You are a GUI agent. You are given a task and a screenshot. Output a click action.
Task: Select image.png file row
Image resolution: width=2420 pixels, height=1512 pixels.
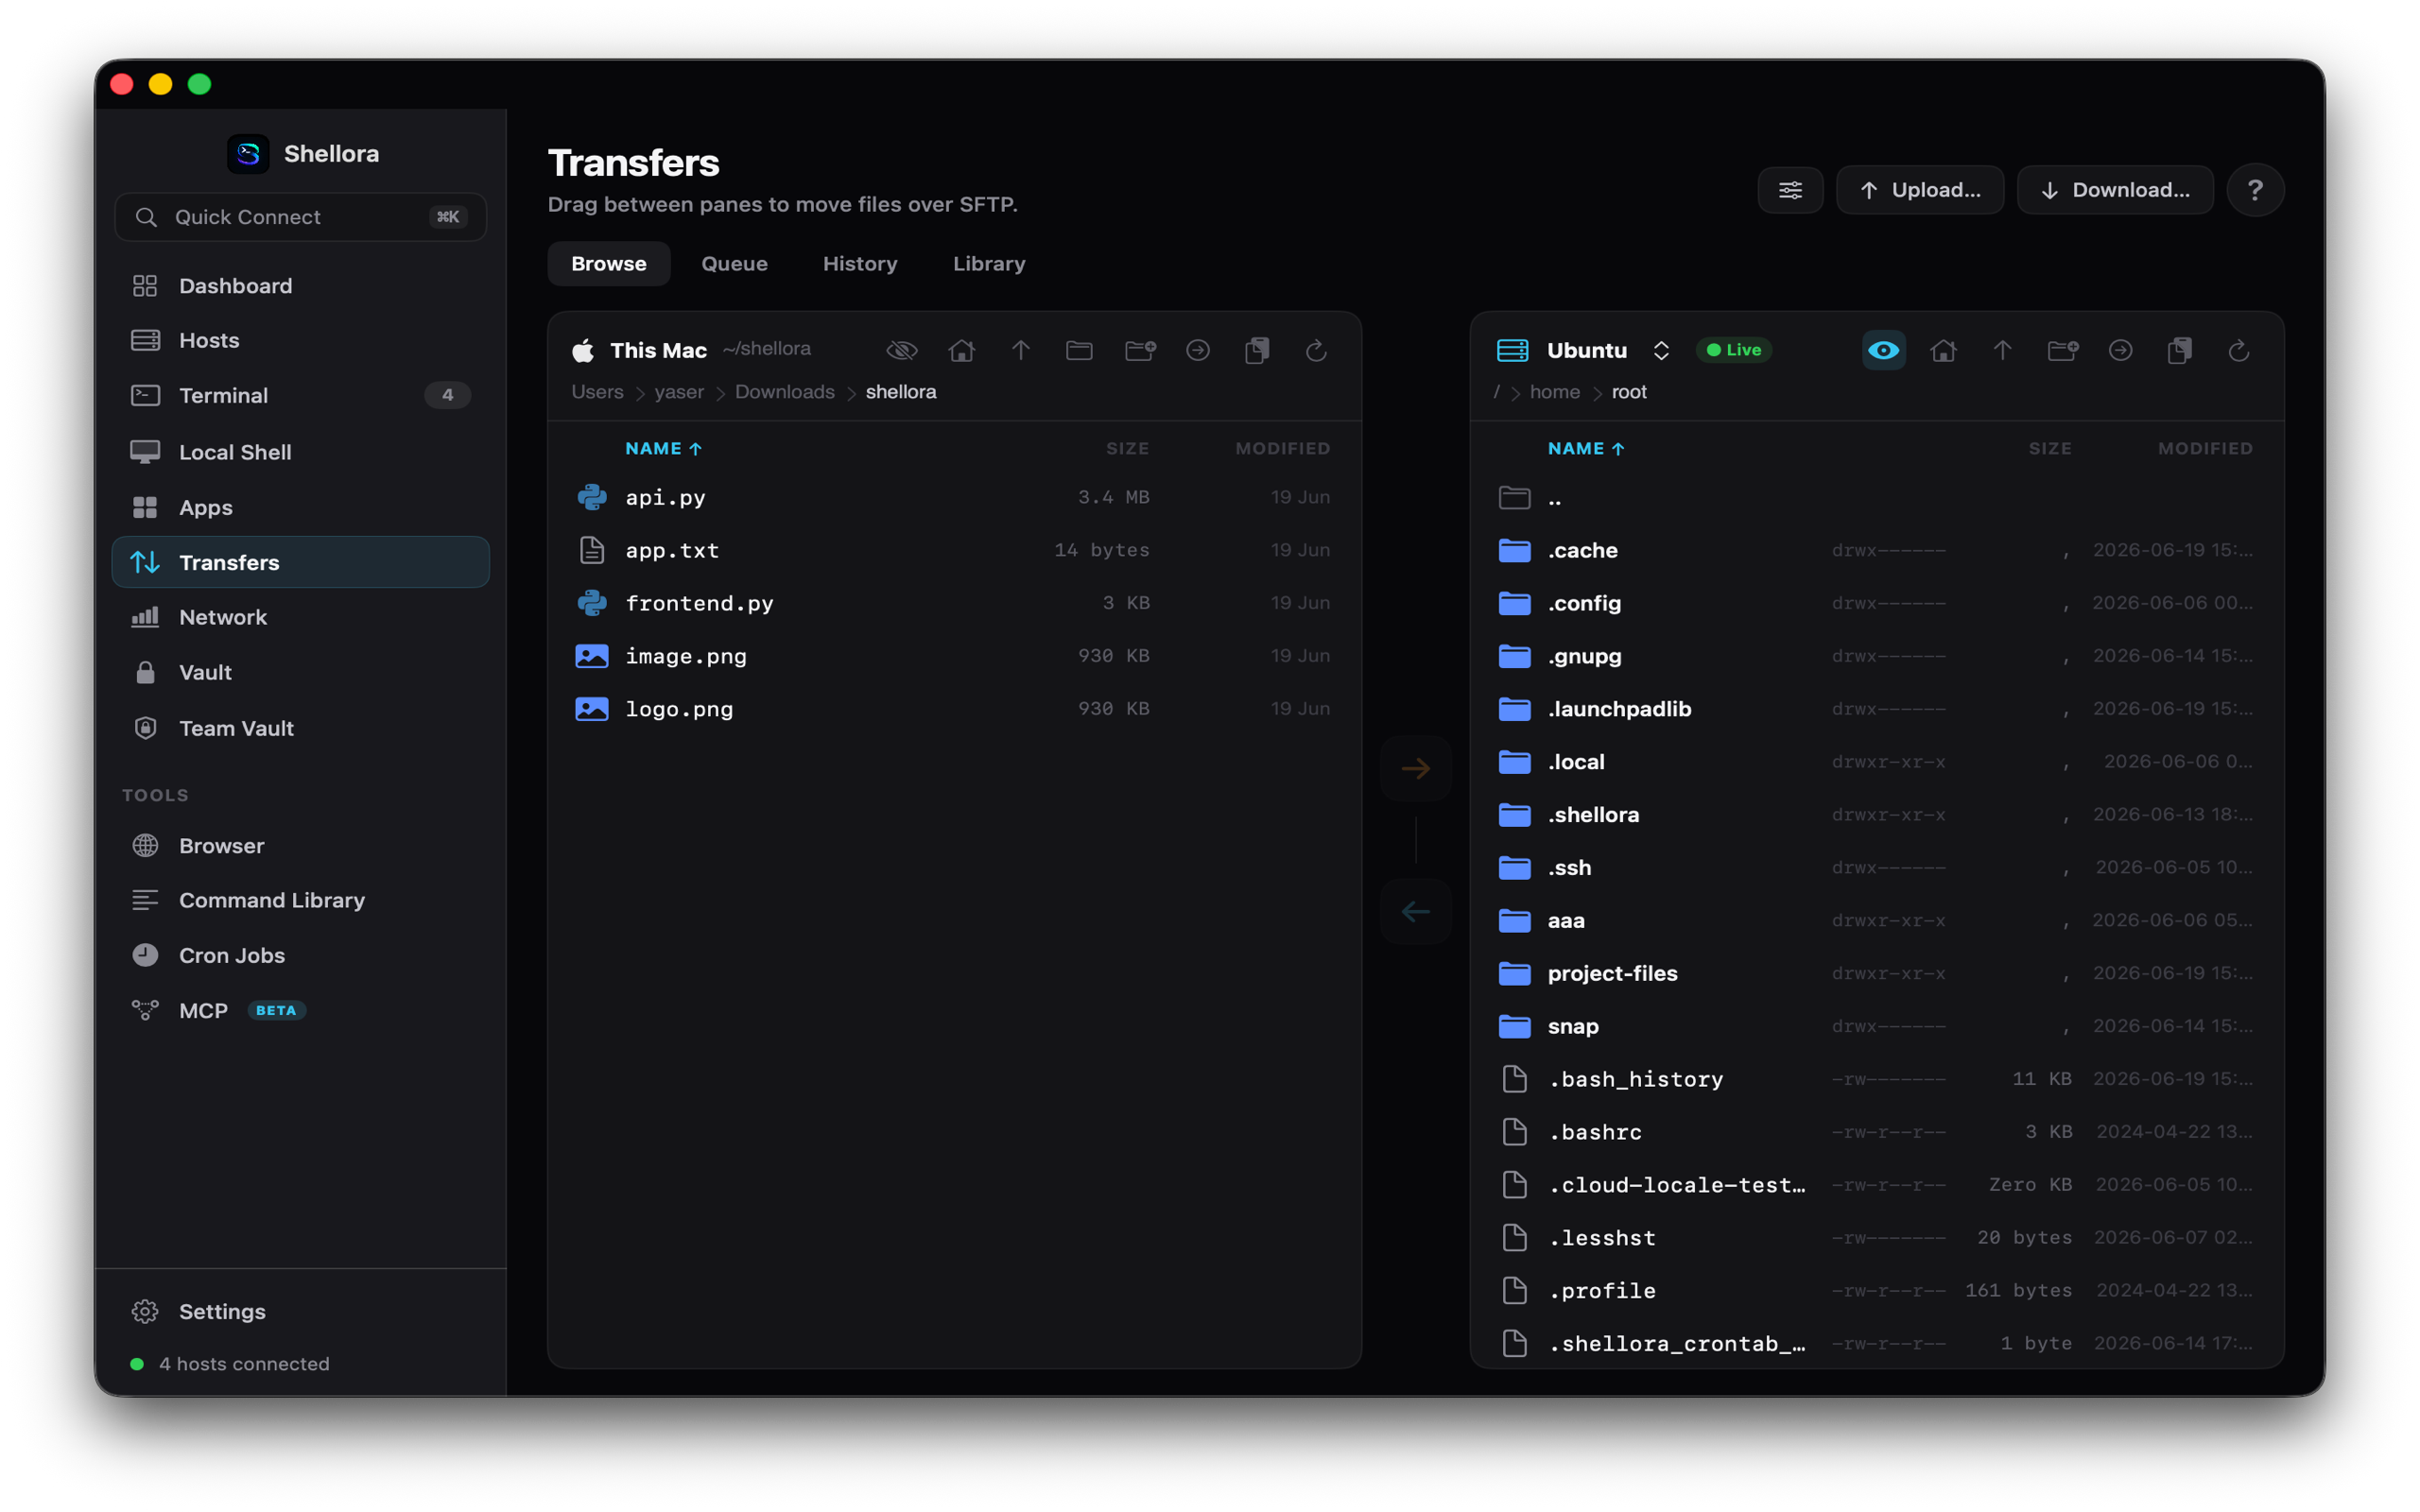pyautogui.click(x=954, y=656)
